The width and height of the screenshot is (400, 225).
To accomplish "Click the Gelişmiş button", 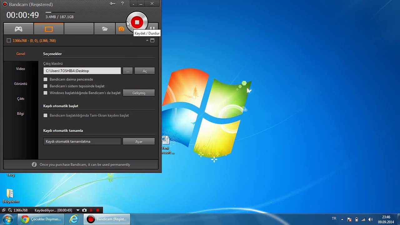I will 139,93.
